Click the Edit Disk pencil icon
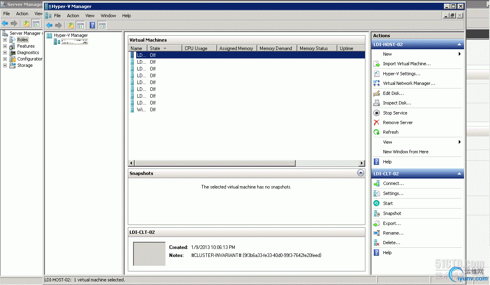Viewport: 490px width, 285px height. tap(376, 93)
